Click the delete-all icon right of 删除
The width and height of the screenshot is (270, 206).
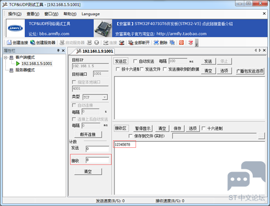(x=172, y=43)
